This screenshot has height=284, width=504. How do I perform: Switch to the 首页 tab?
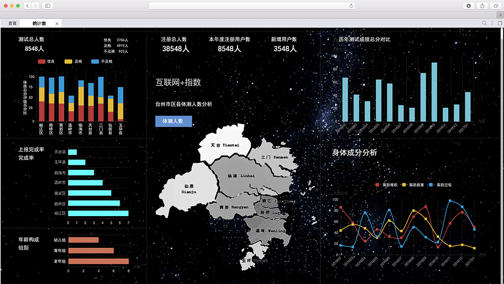pyautogui.click(x=12, y=23)
